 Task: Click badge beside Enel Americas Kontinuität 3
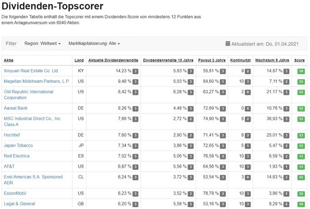248,178
